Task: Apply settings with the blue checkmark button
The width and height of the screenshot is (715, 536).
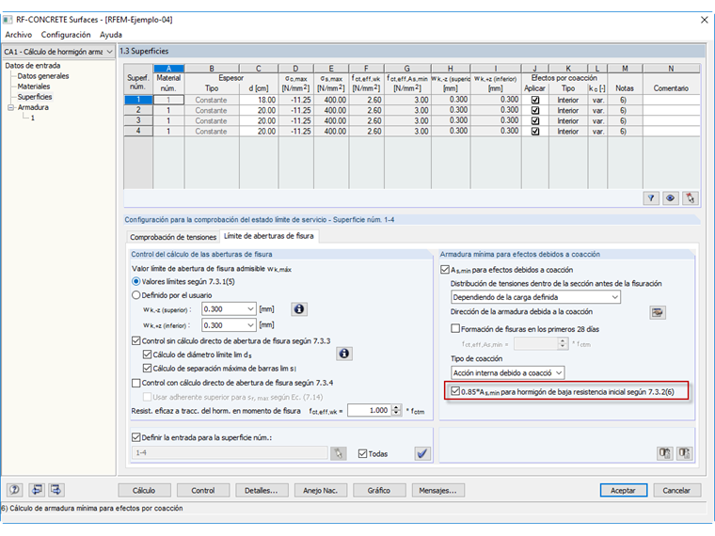Action: (422, 453)
